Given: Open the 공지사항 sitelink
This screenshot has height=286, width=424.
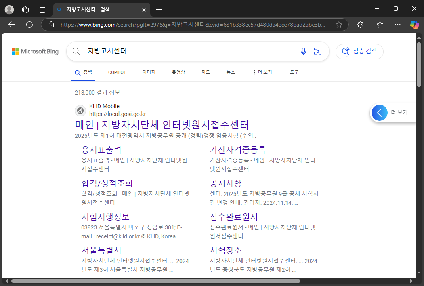Looking at the screenshot, I should coord(226,183).
